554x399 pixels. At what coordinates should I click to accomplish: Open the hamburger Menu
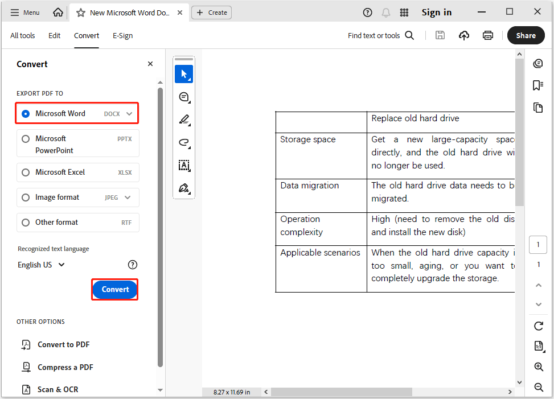[x=24, y=11]
